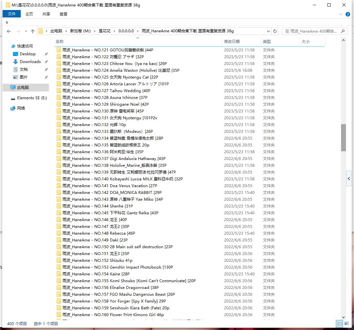Open the 共享 ribbon tab
The width and height of the screenshot is (354, 330).
coord(46,14)
